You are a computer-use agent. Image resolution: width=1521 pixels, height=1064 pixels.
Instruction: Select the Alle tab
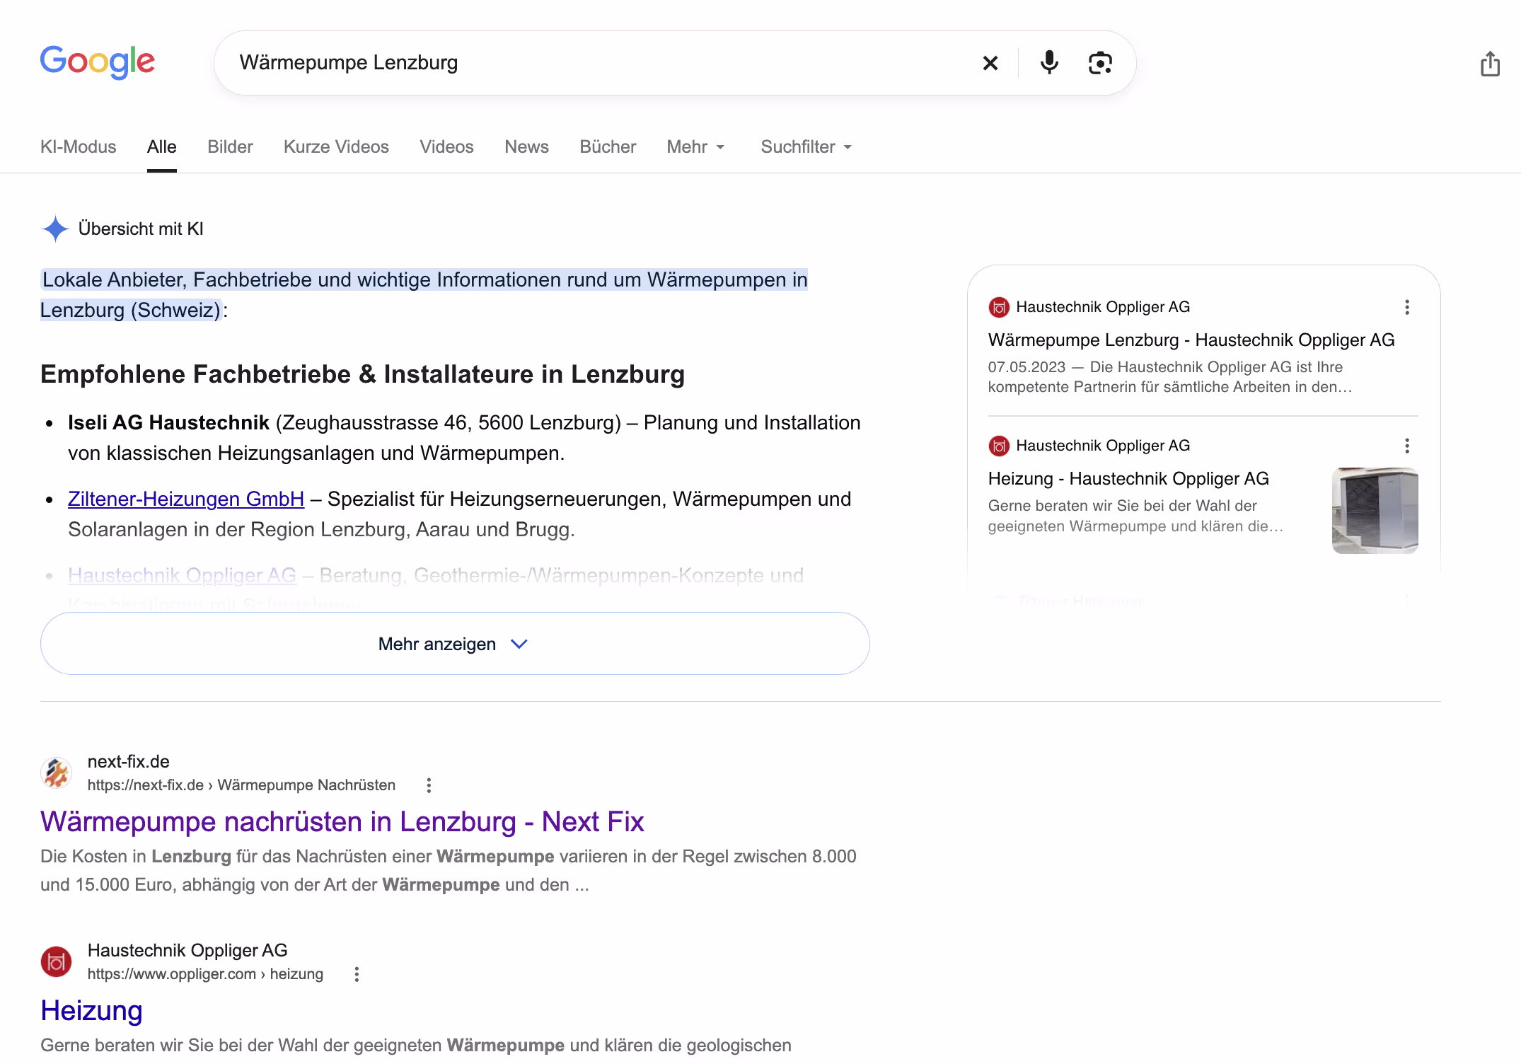(x=162, y=146)
